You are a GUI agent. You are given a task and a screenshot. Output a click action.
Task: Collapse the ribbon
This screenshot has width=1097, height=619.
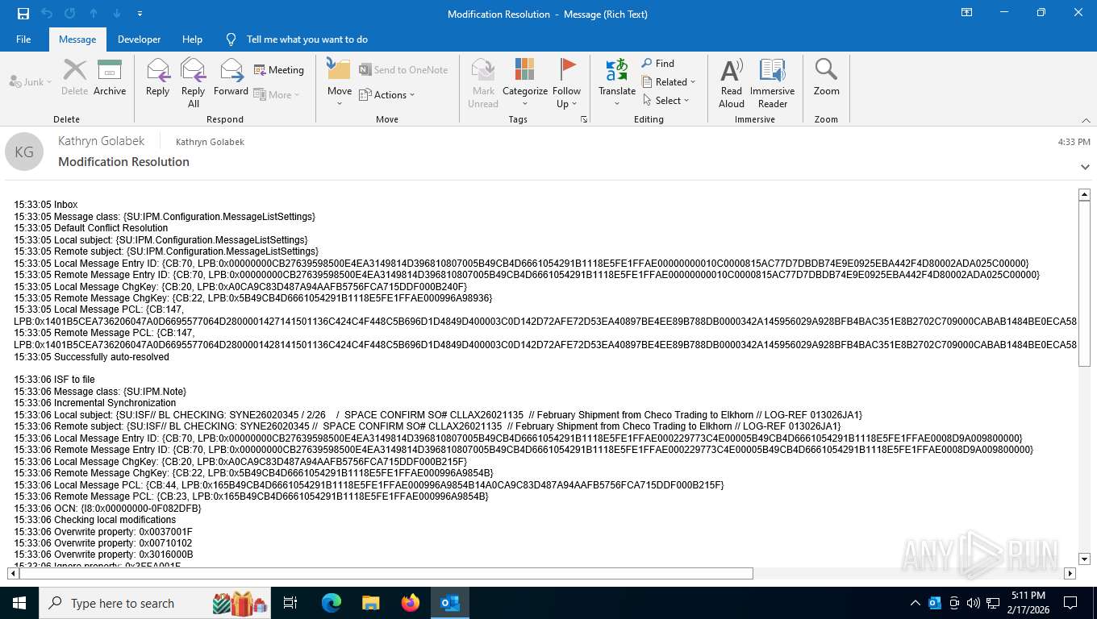[x=1085, y=120]
